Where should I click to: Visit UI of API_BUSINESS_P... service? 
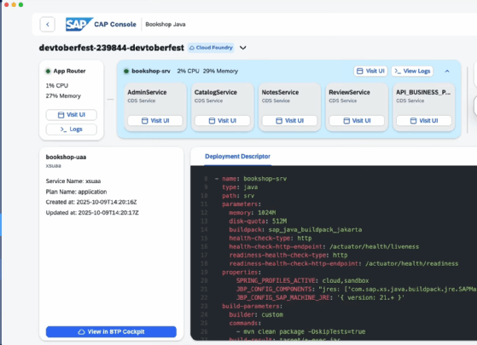point(424,121)
